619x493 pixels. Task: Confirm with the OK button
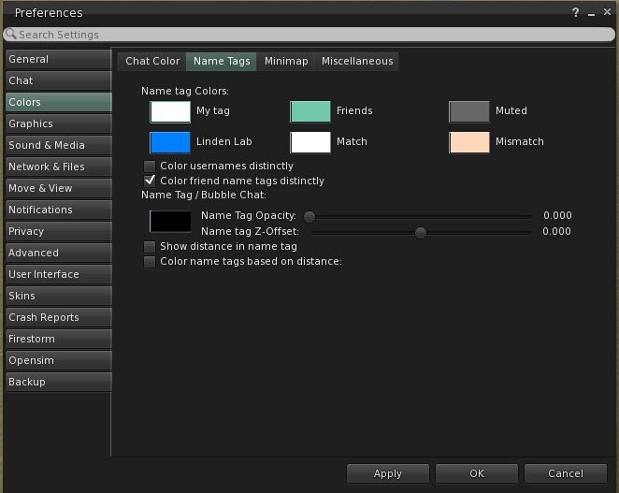[477, 473]
